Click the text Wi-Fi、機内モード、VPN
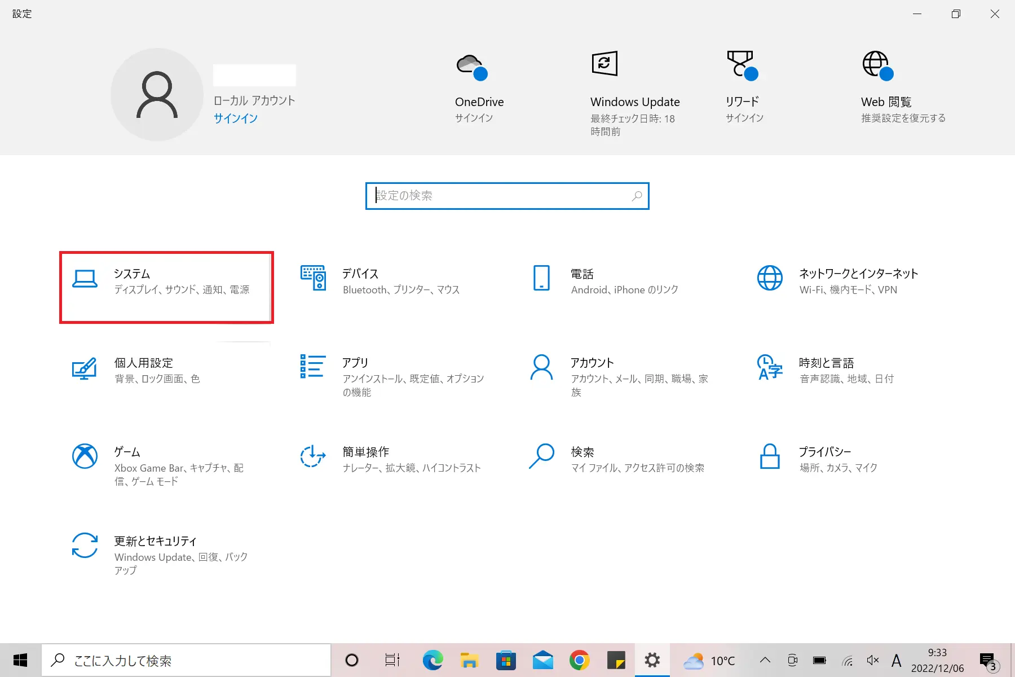This screenshot has height=677, width=1015. click(848, 289)
